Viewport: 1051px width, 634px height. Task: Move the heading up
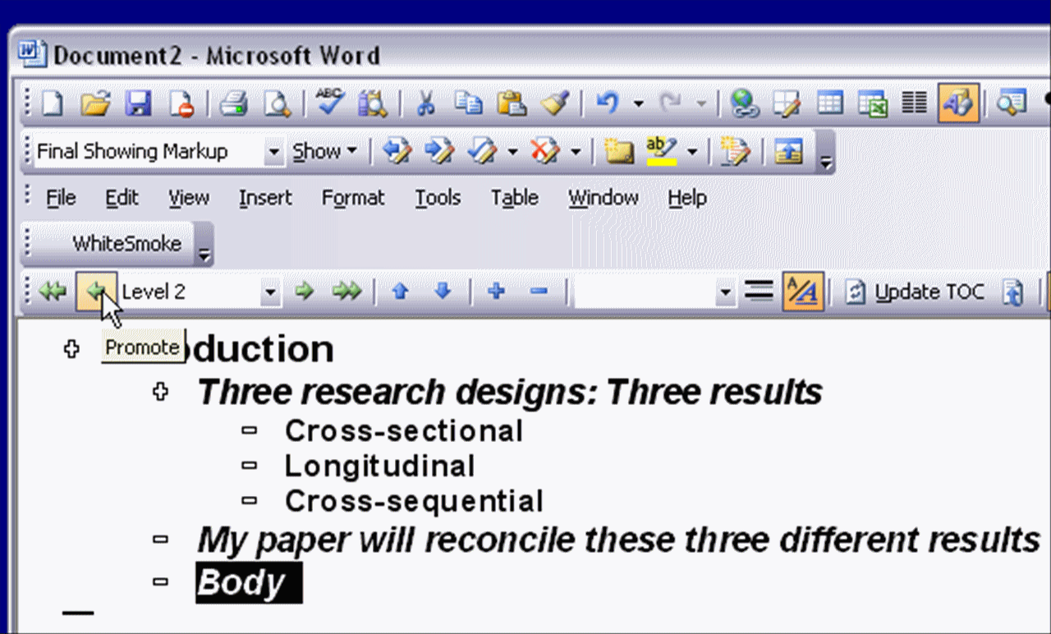coord(400,292)
